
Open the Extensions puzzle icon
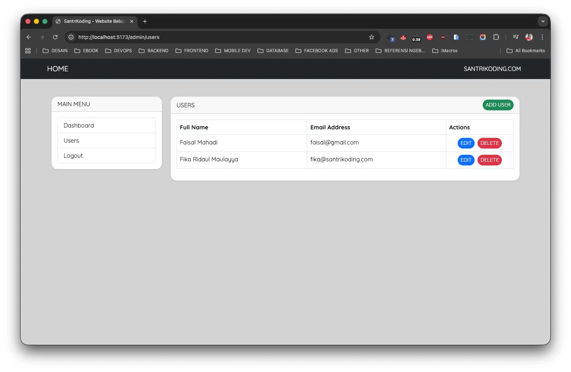(x=496, y=37)
